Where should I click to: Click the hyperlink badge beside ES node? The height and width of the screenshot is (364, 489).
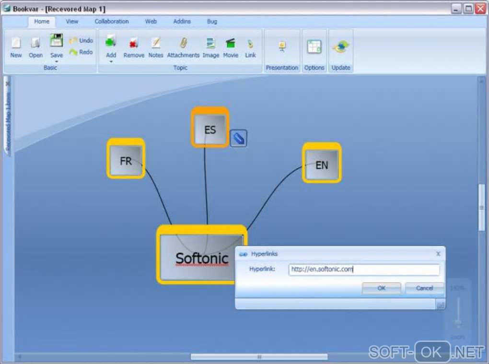[239, 139]
